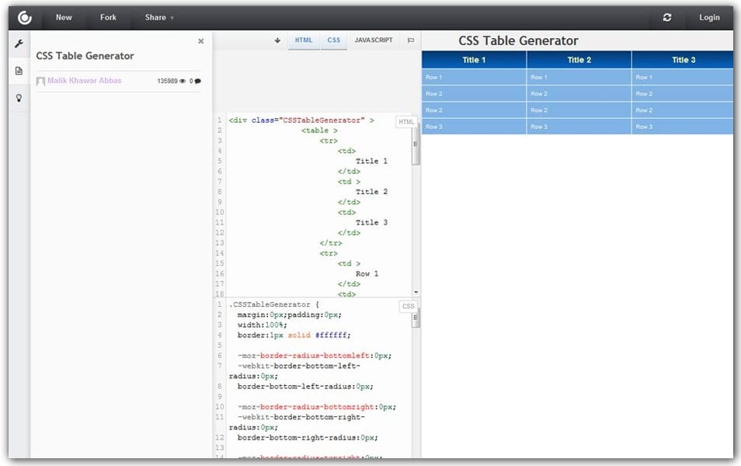Select the wrench settings icon in sidebar
Viewport: 741px width, 466px height.
coord(19,44)
